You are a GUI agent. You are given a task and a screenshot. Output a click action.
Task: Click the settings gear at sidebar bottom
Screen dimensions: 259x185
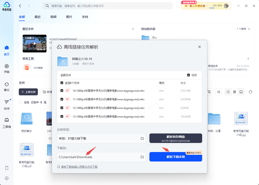tap(6, 178)
